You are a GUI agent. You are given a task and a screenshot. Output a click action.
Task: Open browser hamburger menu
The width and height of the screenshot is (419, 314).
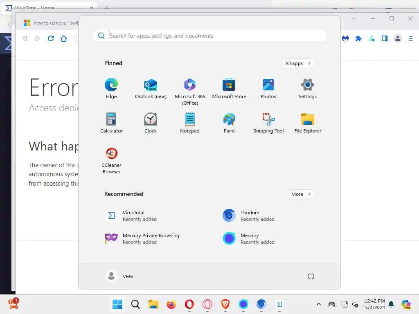pos(411,38)
